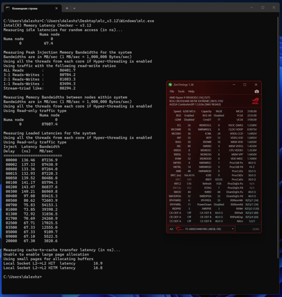
Task: Open the Help menu in ZenTimings
Action: [x=191, y=92]
